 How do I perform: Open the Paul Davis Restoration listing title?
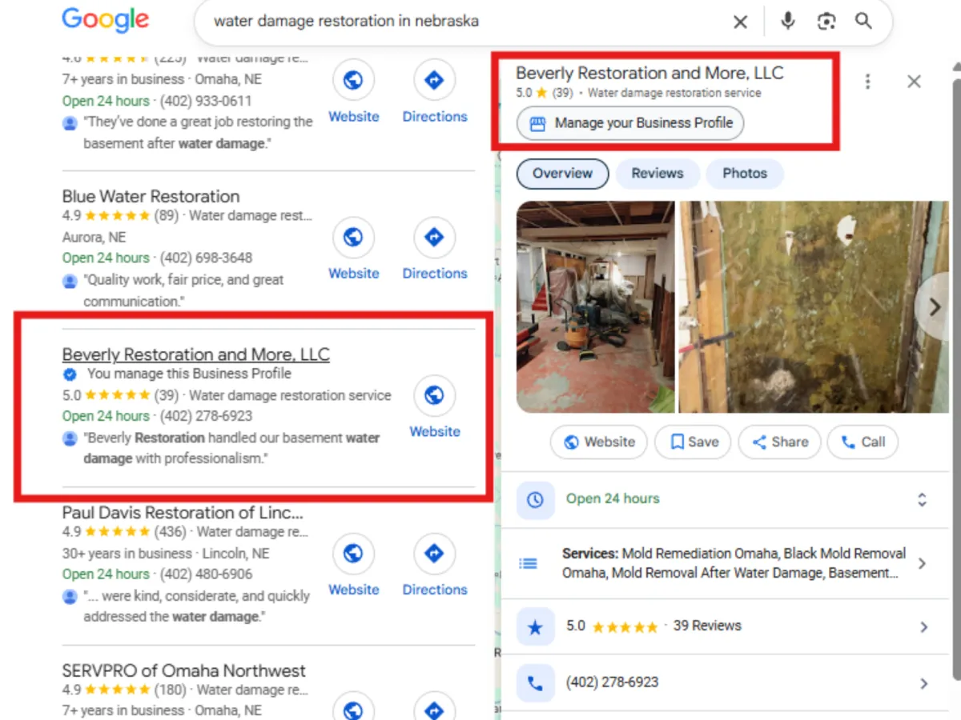pos(183,513)
